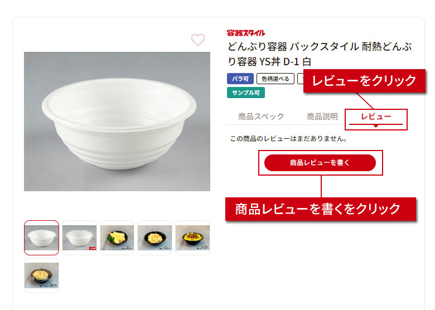This screenshot has height=310, width=435.
Task: Select the fifth thumbnail with yellow rice bowl
Action: tap(192, 238)
